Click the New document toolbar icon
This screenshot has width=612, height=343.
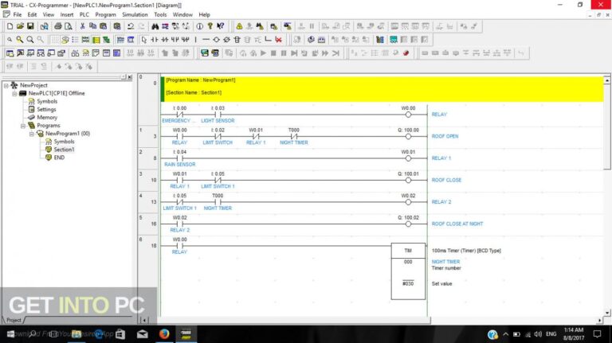point(10,26)
